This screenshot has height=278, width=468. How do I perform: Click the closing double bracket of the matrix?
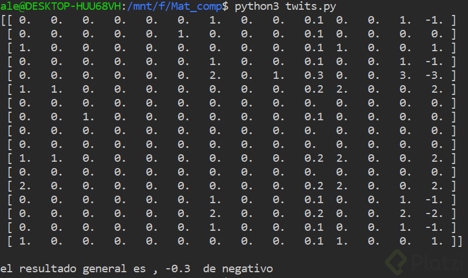pos(456,240)
